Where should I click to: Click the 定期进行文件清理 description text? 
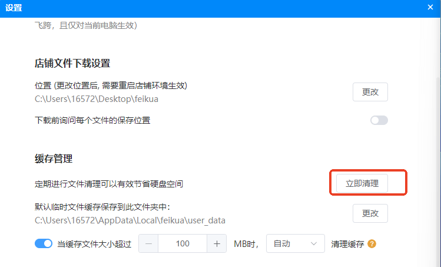pyautogui.click(x=109, y=184)
